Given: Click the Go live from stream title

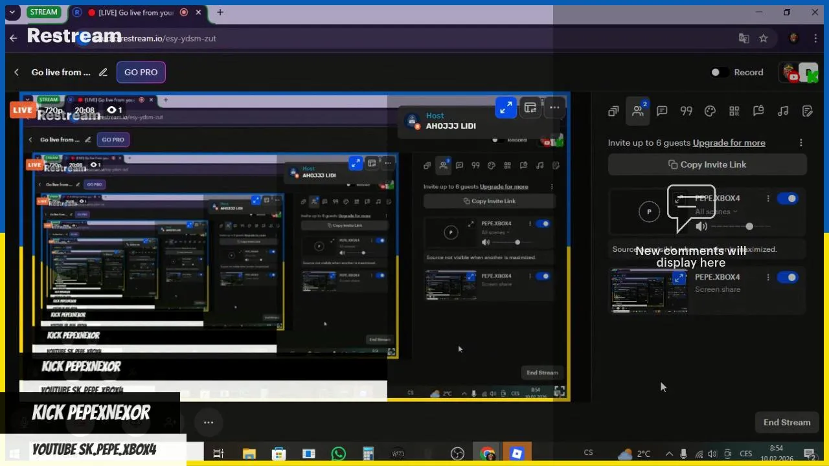Looking at the screenshot, I should (x=61, y=72).
